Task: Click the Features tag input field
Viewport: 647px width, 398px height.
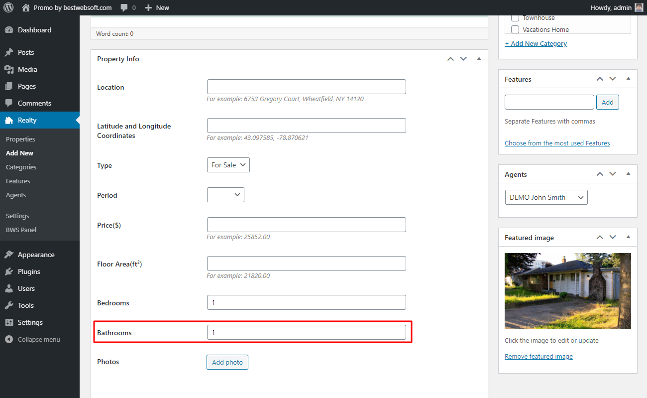Action: pyautogui.click(x=549, y=102)
